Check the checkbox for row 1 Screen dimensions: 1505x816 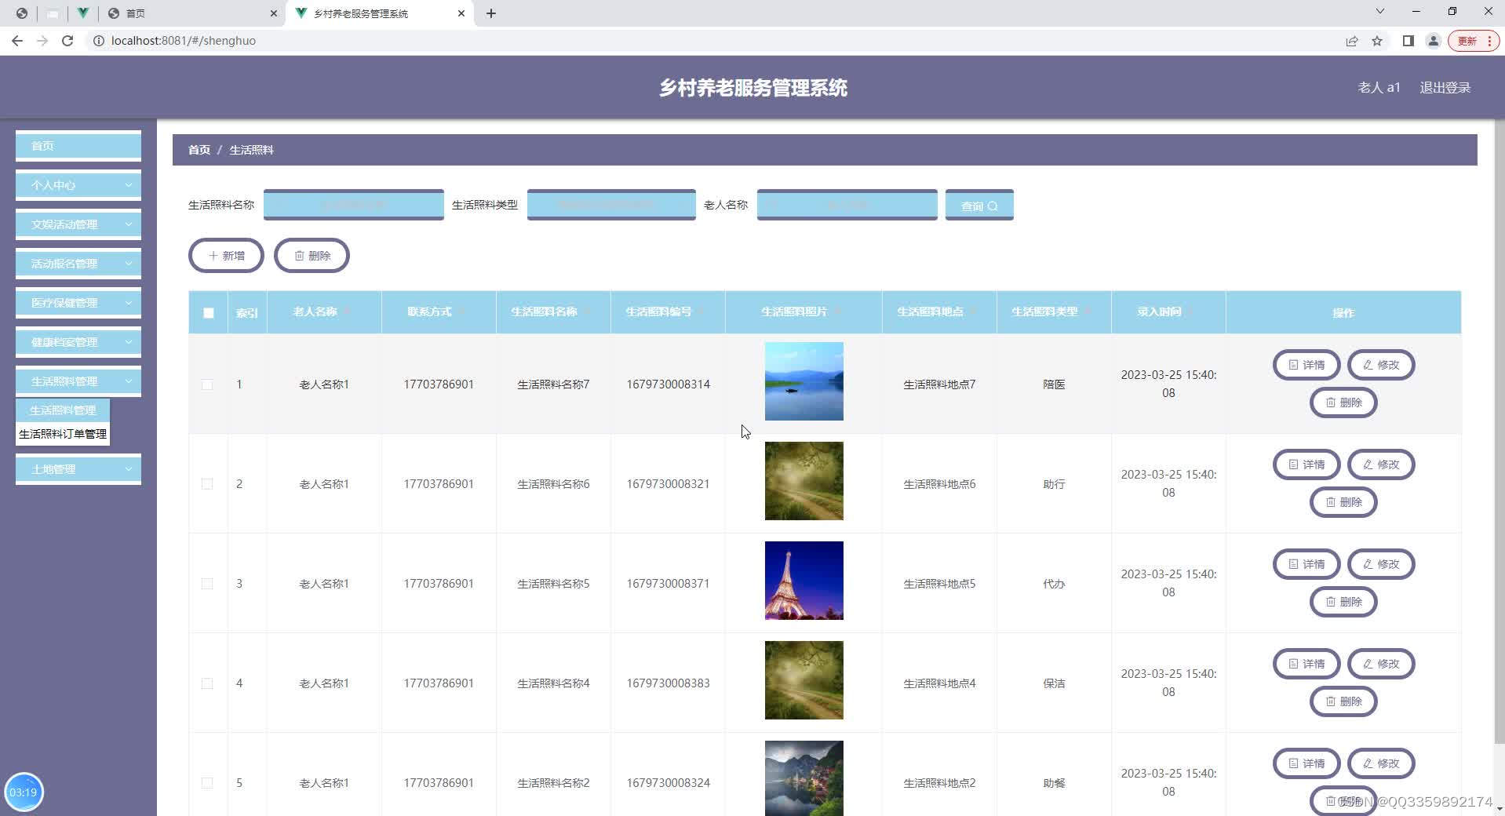tap(207, 384)
